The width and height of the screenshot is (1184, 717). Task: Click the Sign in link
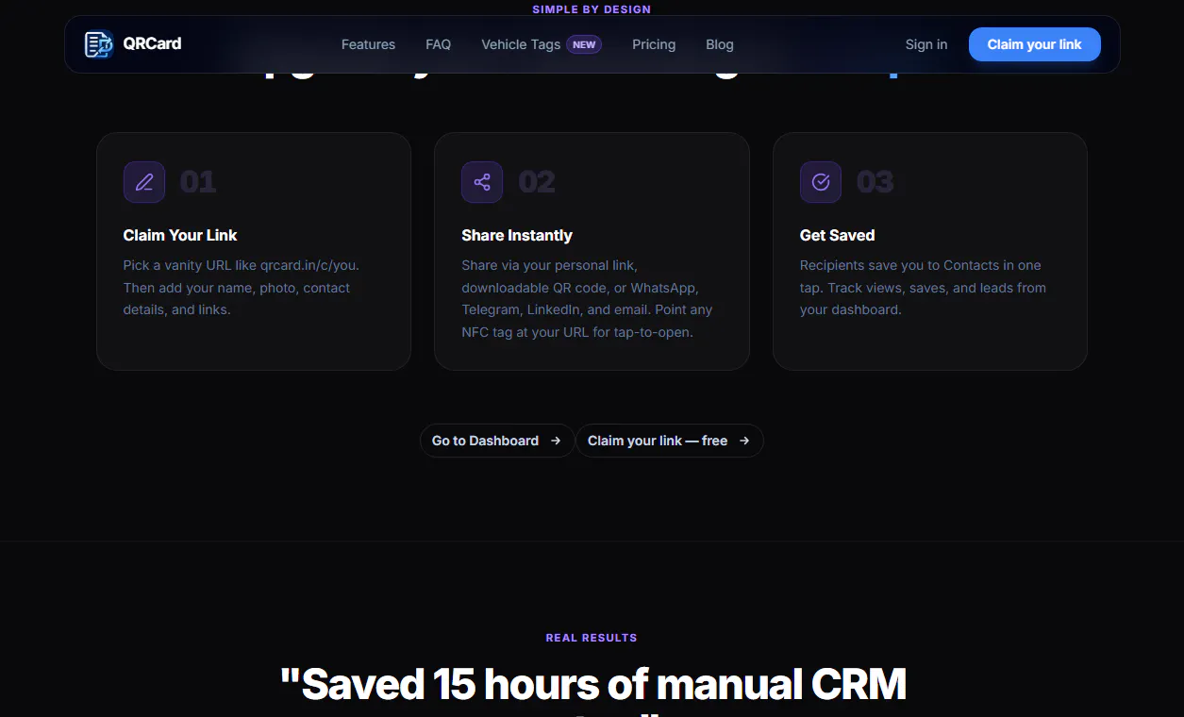pyautogui.click(x=926, y=44)
